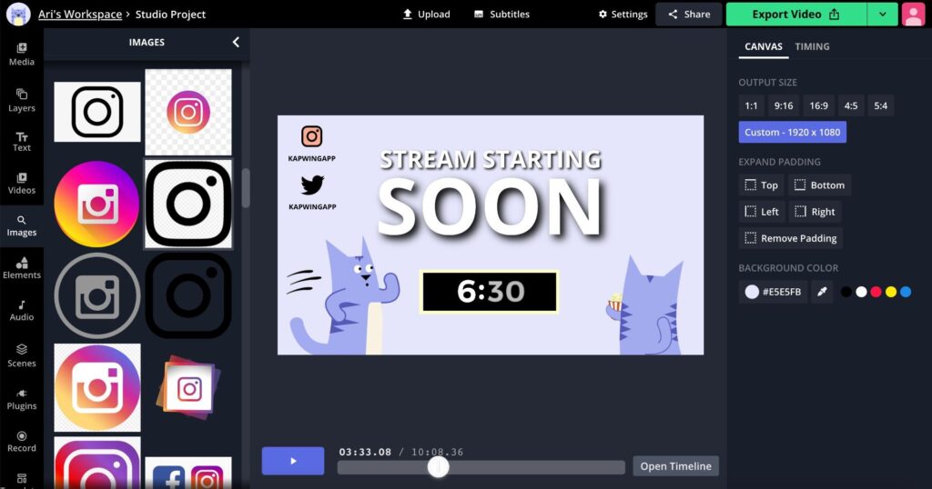
Task: Open the Record tool in sidebar
Action: 22,442
